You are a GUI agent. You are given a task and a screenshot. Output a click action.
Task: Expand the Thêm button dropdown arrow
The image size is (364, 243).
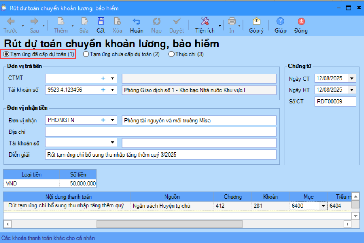pyautogui.click(x=72, y=25)
